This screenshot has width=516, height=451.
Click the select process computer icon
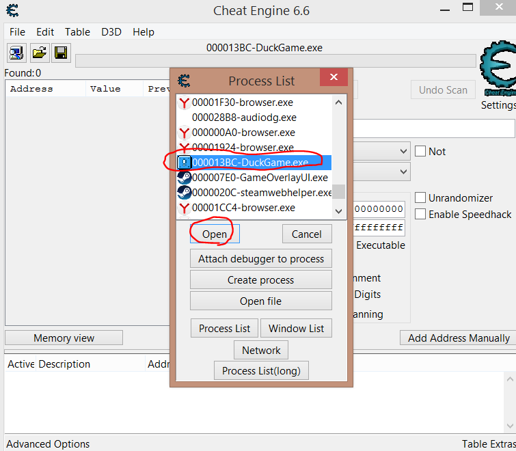tap(16, 53)
